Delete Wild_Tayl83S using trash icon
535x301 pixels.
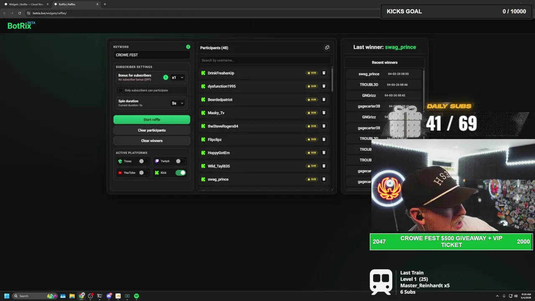(324, 166)
